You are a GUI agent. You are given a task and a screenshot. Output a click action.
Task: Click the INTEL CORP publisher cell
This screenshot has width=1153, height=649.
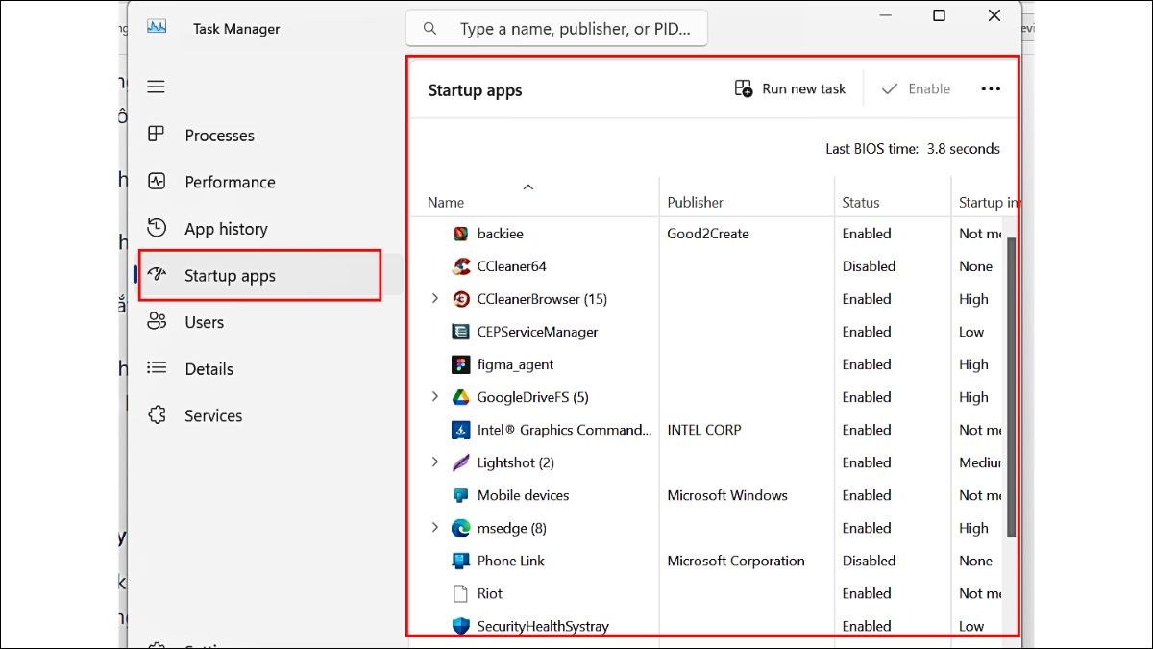(x=704, y=429)
